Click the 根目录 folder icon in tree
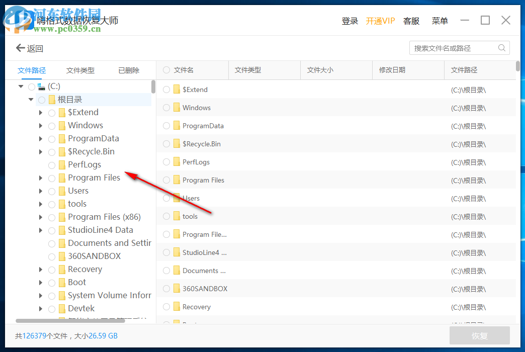Viewport: 525px width, 352px height. (52, 100)
